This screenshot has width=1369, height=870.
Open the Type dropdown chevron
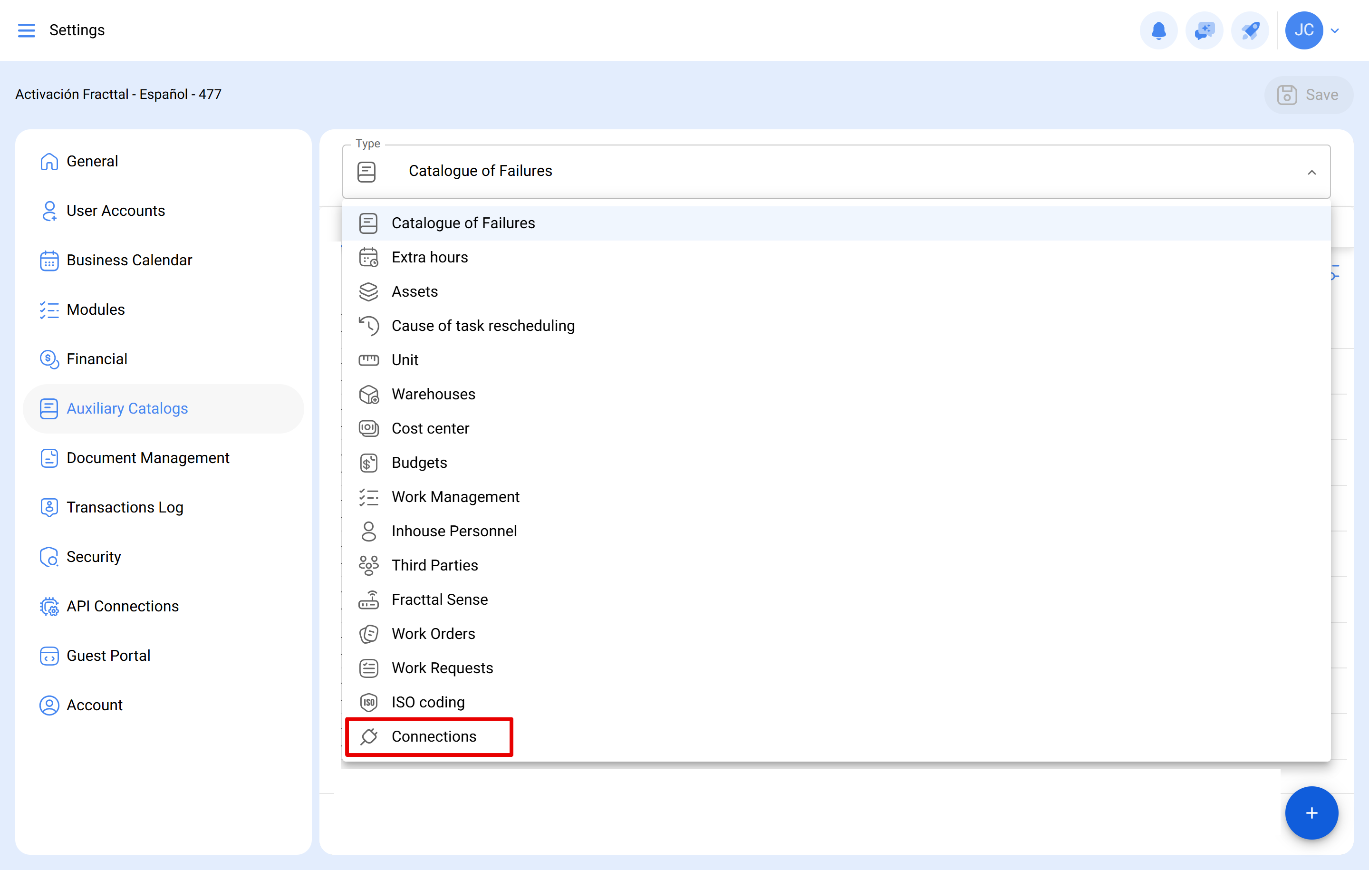coord(1312,172)
